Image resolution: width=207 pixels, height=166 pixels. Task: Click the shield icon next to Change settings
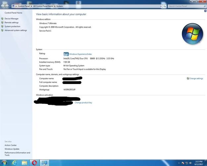click(188, 78)
